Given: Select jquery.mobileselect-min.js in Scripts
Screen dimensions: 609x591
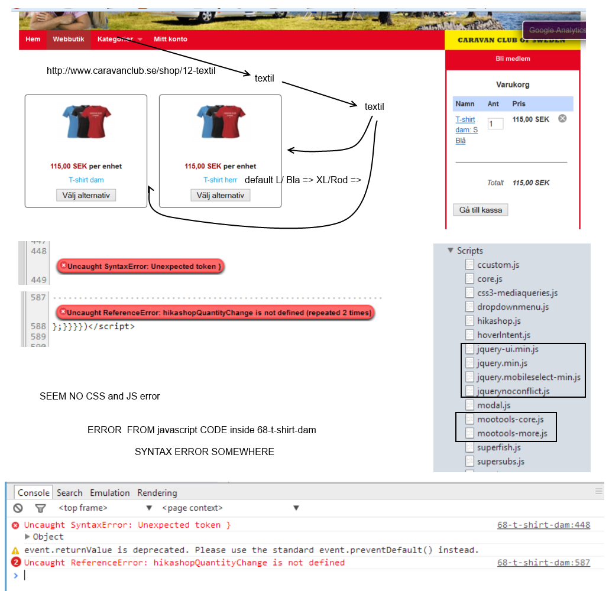Looking at the screenshot, I should click(x=529, y=377).
